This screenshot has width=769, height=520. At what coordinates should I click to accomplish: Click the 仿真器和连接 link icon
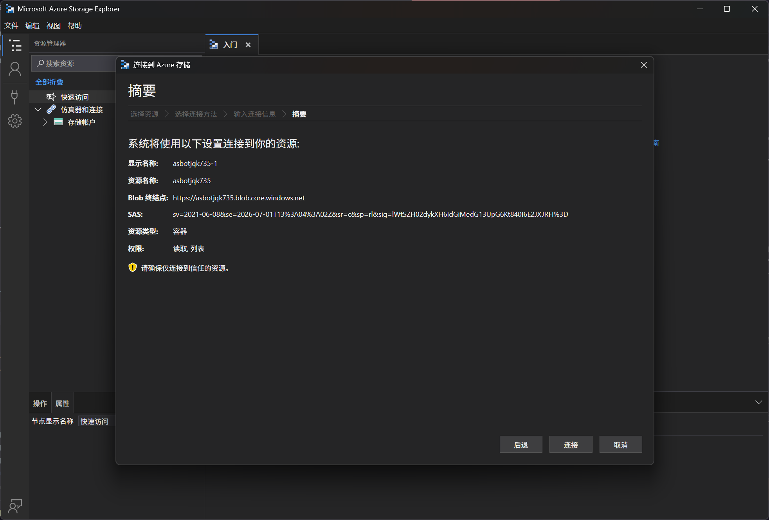point(51,110)
